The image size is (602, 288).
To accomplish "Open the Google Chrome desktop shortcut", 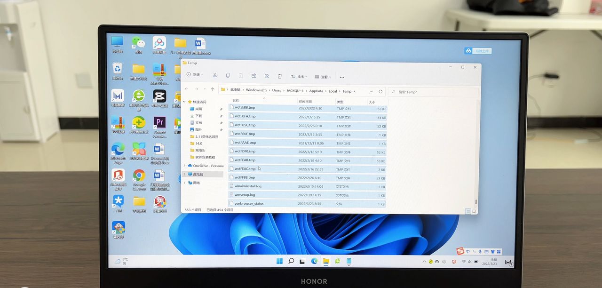I will point(139,179).
